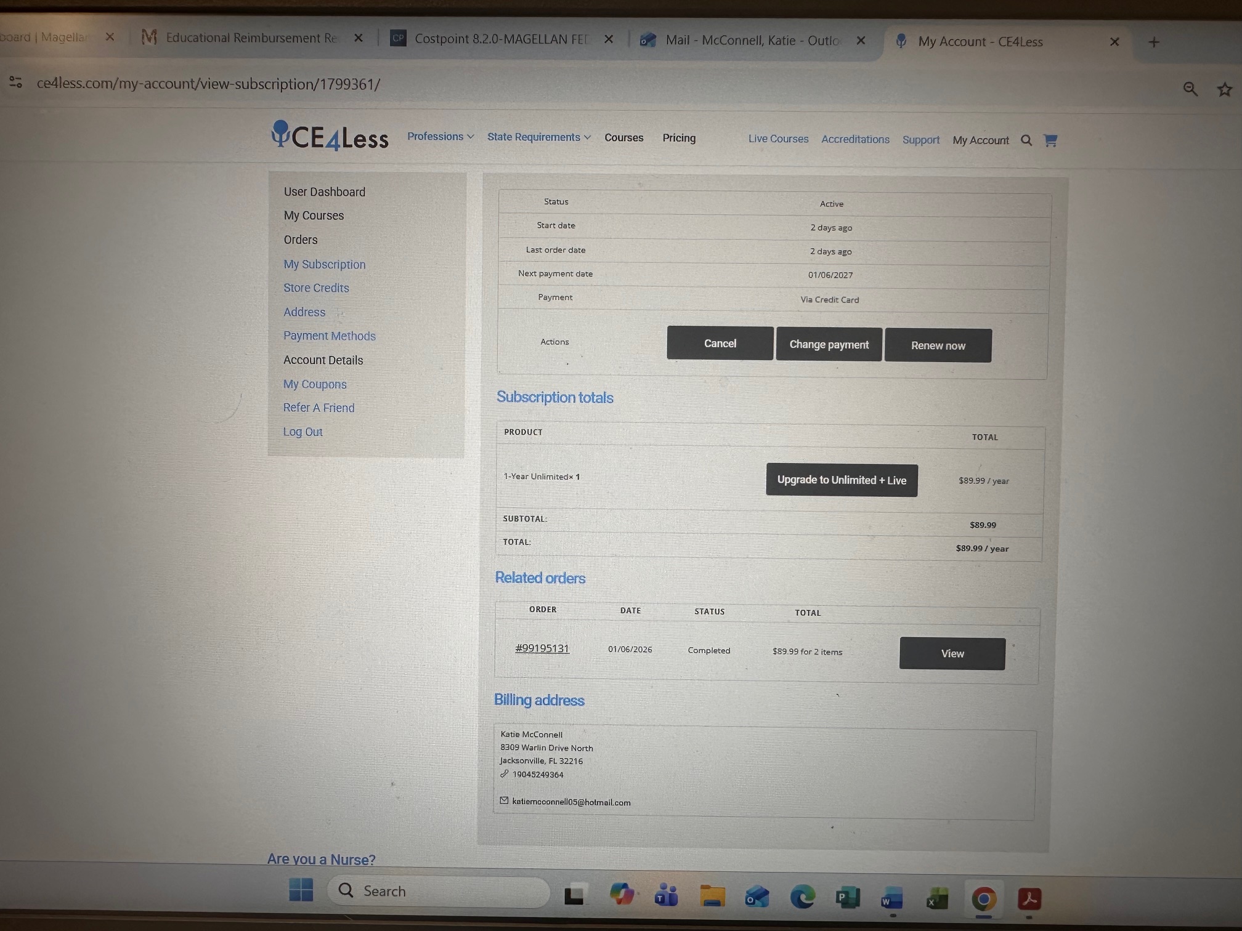Open the shopping cart icon
Screen dimensions: 1242x931
point(1050,140)
